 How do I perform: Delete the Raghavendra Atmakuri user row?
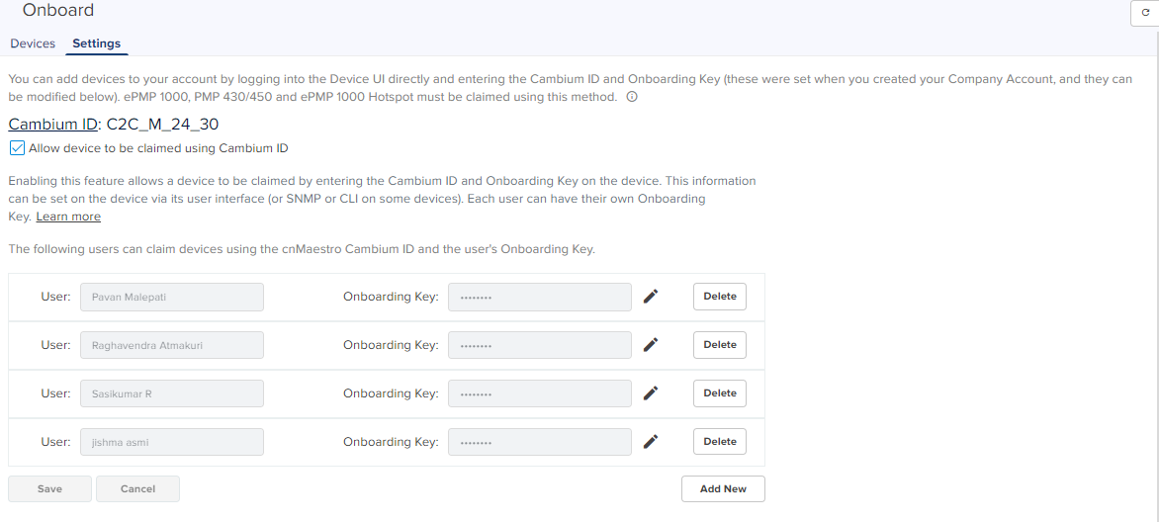pos(719,345)
